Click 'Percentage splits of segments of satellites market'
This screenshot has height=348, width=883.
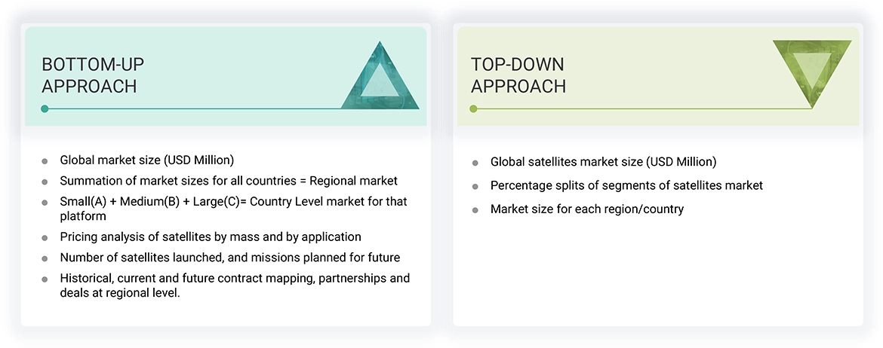point(626,185)
